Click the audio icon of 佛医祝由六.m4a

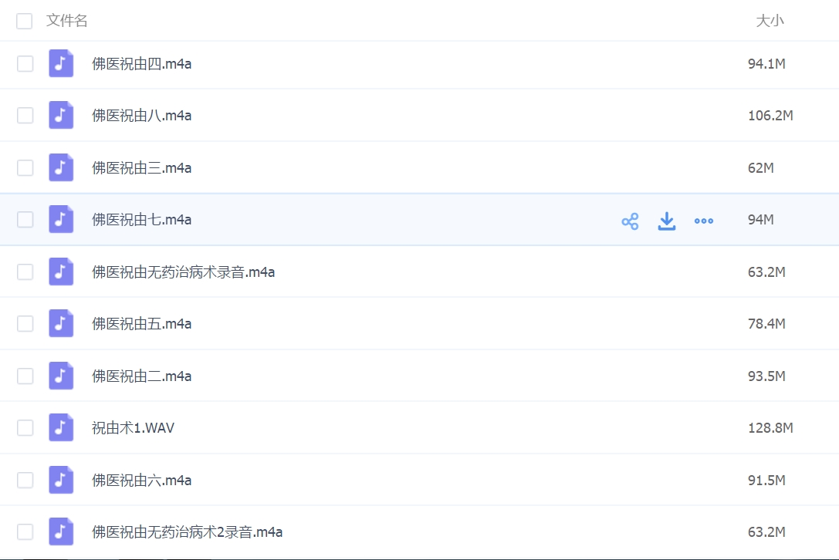[x=61, y=480]
